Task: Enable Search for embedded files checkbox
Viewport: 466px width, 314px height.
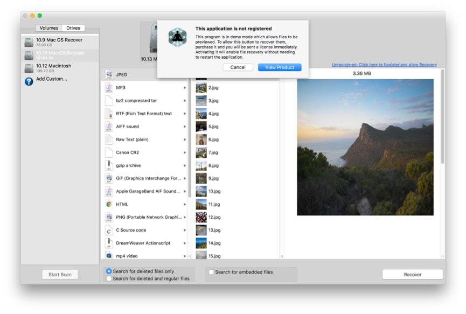Action: tap(211, 272)
